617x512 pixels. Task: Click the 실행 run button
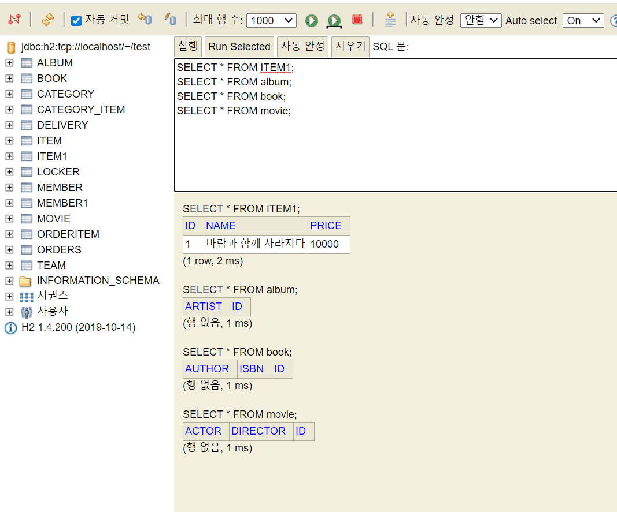pyautogui.click(x=188, y=47)
